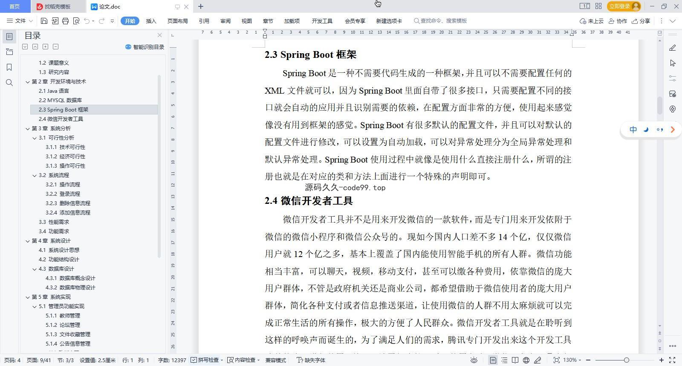This screenshot has height=366, width=682.
Task: Click the Undo arrow icon
Action: (x=87, y=21)
